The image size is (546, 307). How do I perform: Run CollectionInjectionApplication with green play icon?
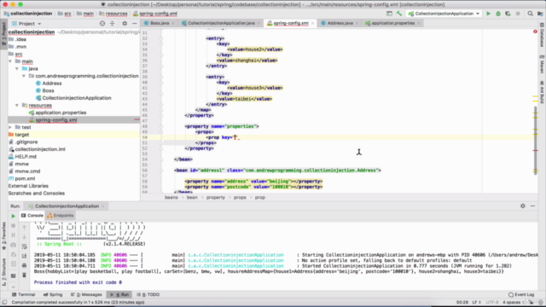click(488, 14)
